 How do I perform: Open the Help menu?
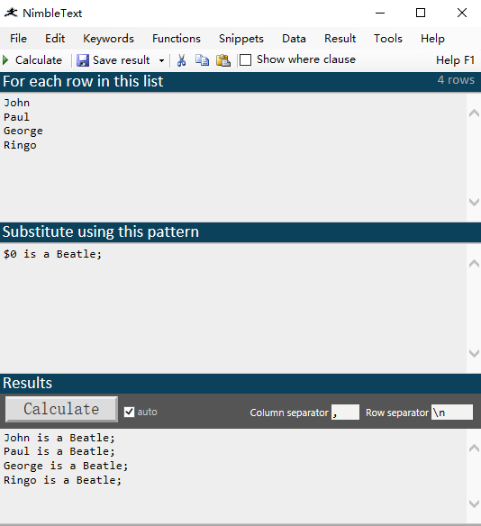(x=432, y=39)
